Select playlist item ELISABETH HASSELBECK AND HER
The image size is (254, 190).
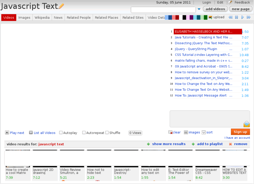208,31
